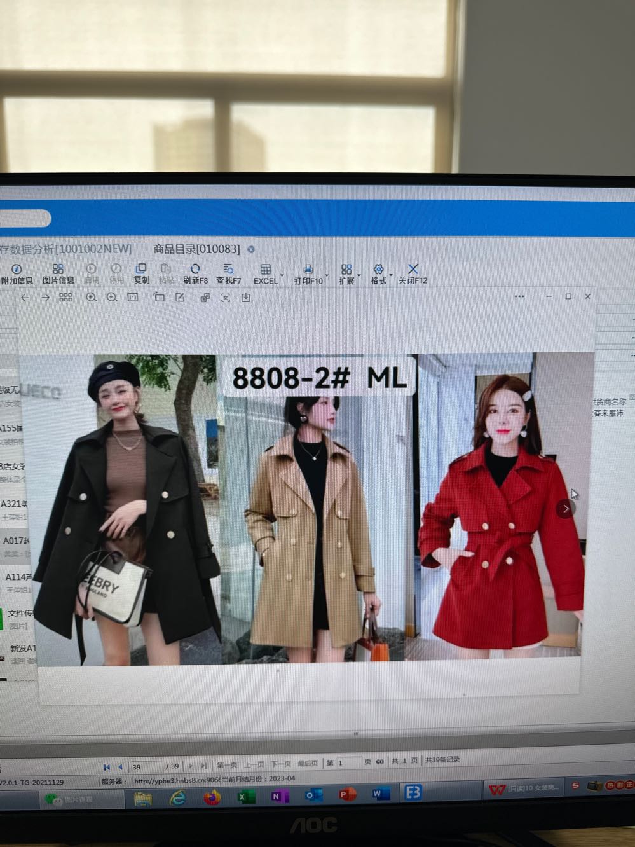Show next image with right chevron
This screenshot has height=847, width=635.
pyautogui.click(x=566, y=508)
